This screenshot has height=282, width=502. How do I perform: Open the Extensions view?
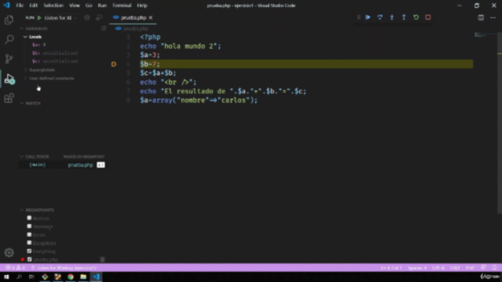[x=9, y=98]
